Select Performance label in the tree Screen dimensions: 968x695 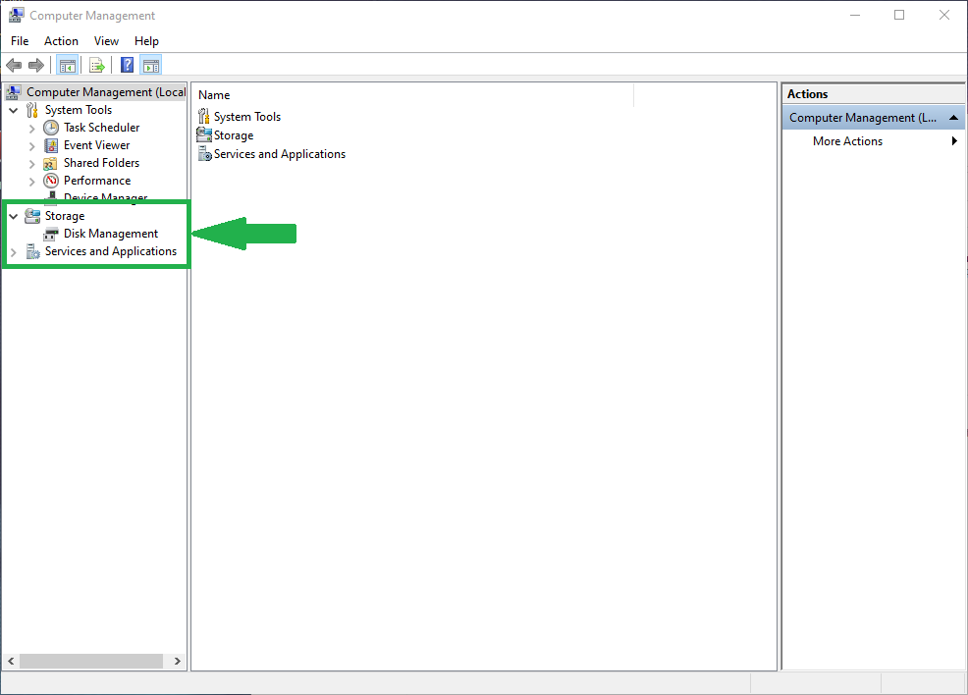click(x=97, y=181)
